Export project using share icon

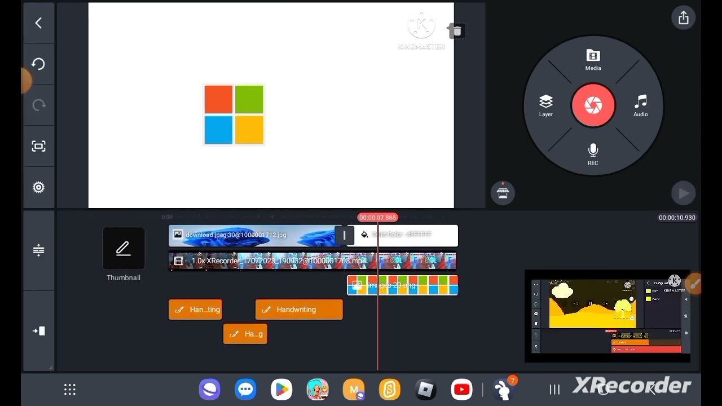click(x=684, y=18)
